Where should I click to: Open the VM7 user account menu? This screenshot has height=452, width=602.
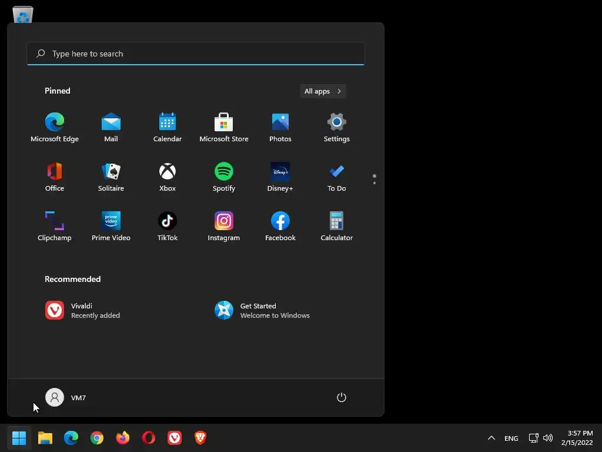click(66, 397)
